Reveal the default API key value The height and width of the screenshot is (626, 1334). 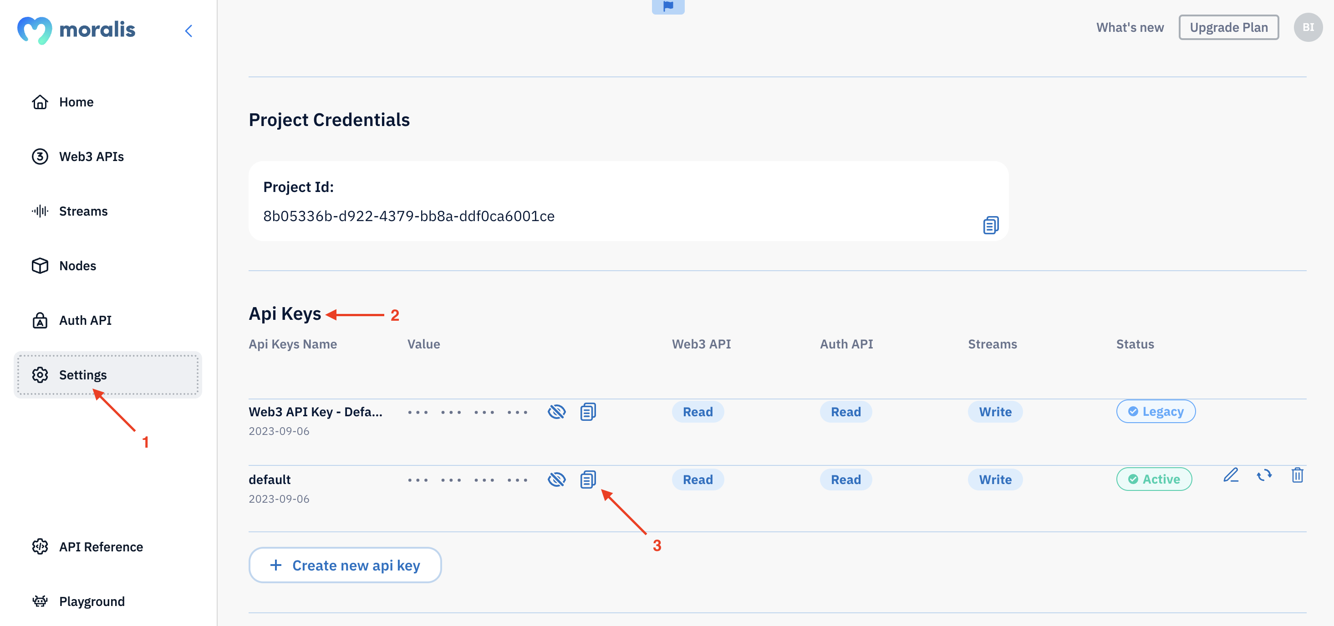[x=557, y=480]
